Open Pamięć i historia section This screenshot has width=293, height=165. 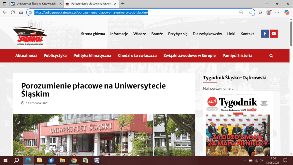point(237,56)
